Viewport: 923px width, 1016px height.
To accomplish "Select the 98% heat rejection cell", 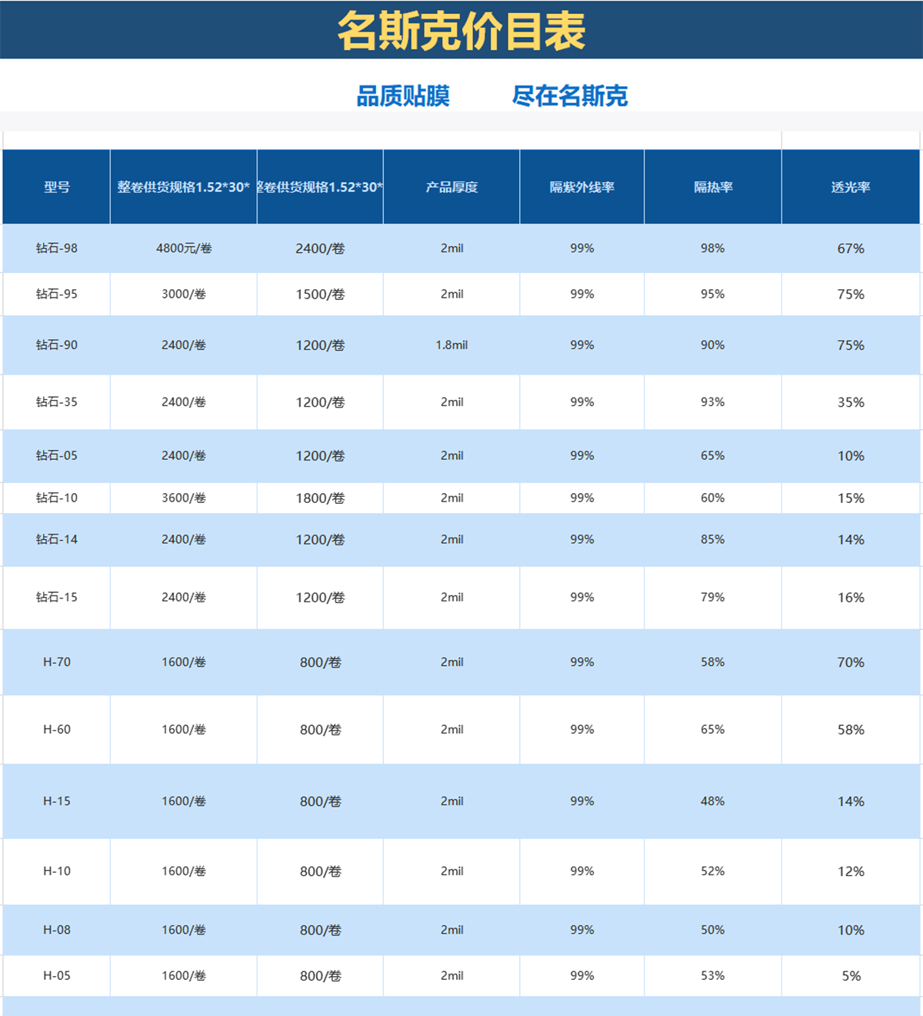I will click(713, 248).
